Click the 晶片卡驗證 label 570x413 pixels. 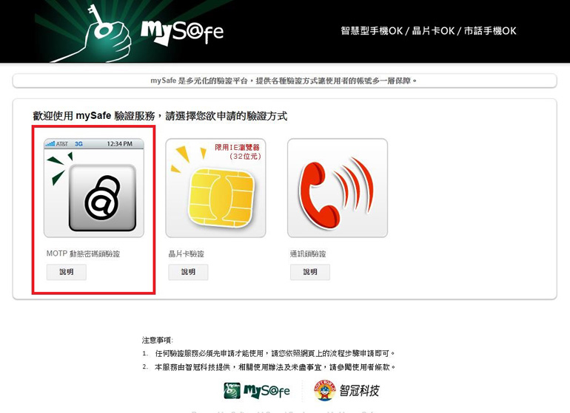(x=186, y=253)
